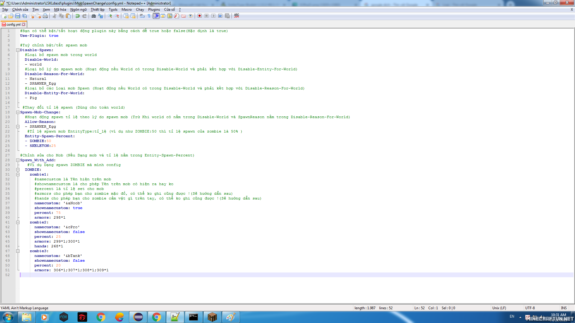Close the config.yml tab with its red X
This screenshot has width=575, height=323.
(24, 25)
